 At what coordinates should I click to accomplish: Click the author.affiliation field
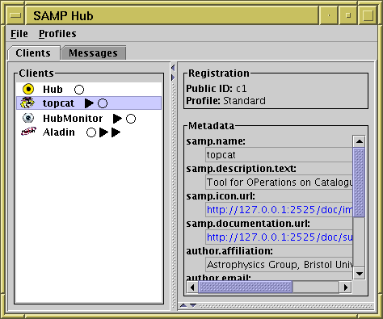coord(279,265)
